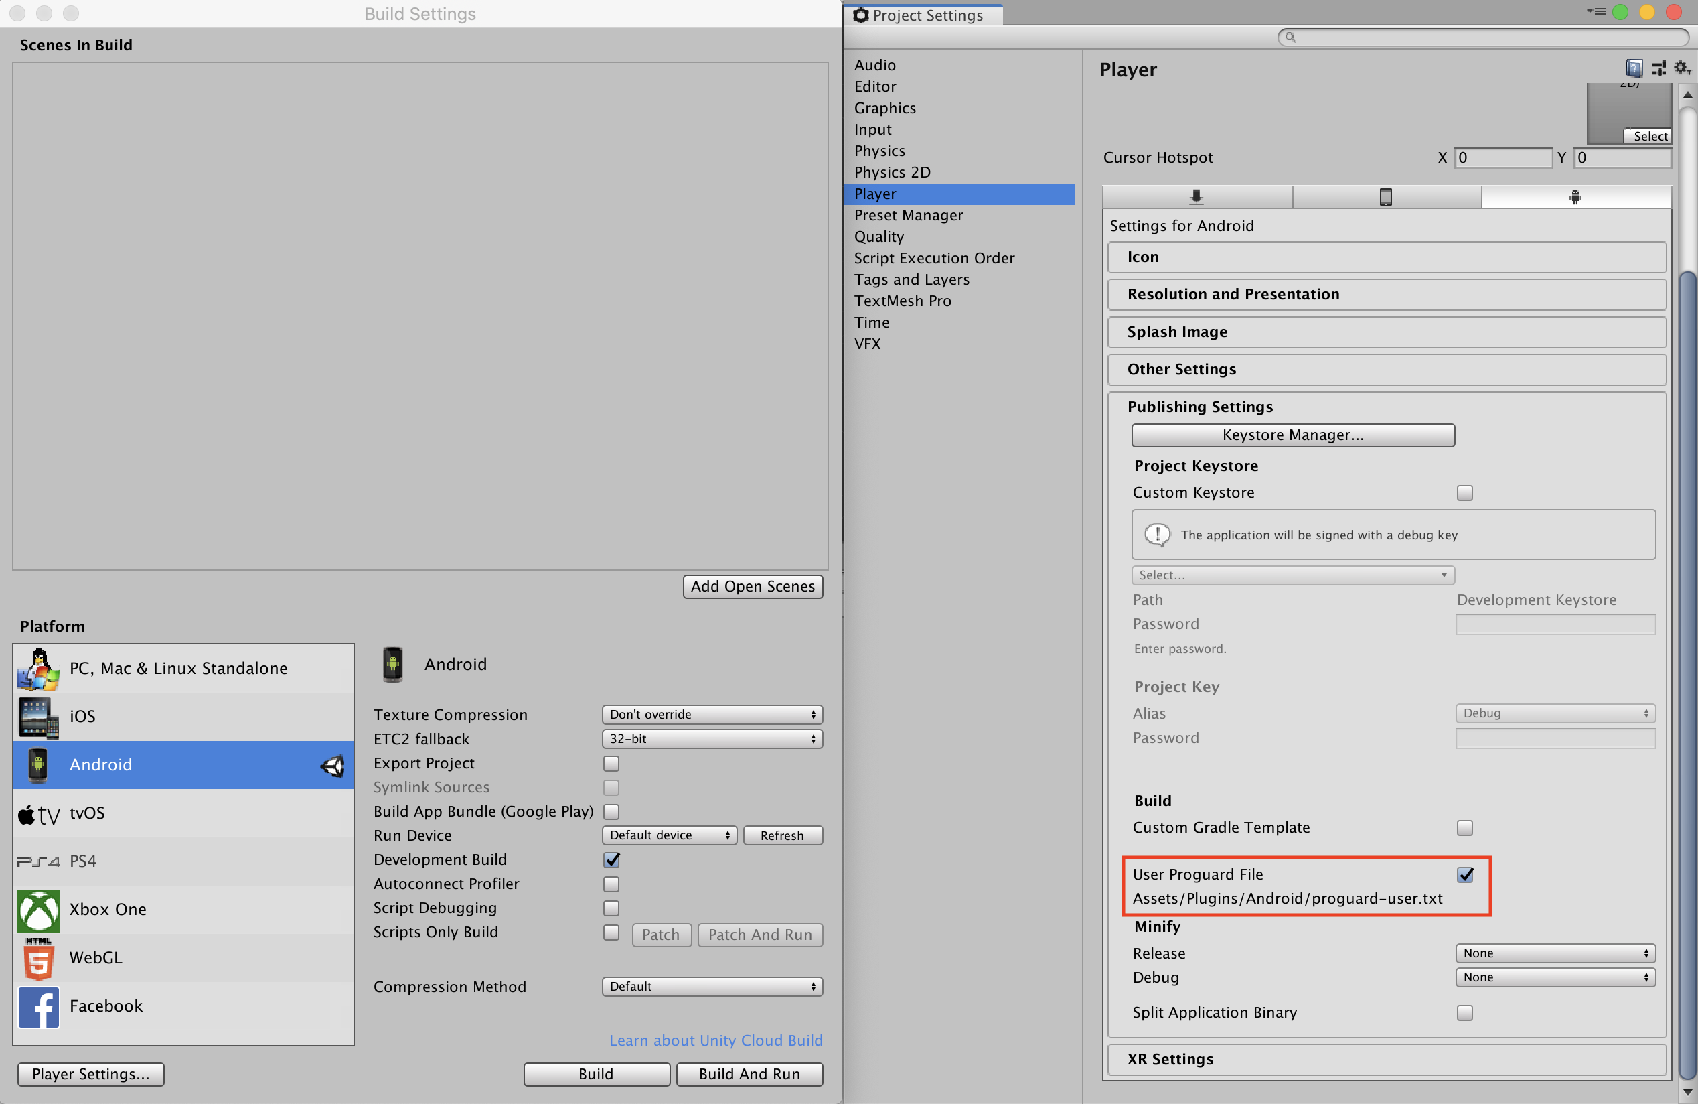The image size is (1698, 1104).
Task: Select the PC Mac Linux Standalone icon
Action: pos(36,667)
